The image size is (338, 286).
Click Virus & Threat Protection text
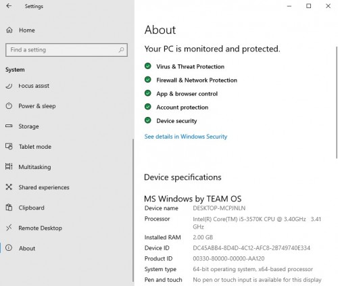pos(191,66)
